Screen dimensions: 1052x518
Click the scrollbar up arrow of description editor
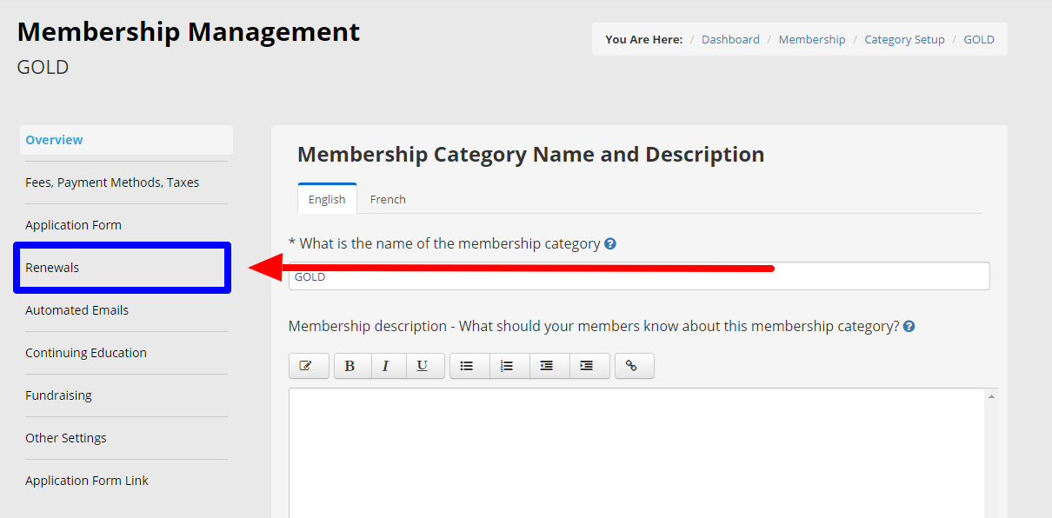[990, 396]
